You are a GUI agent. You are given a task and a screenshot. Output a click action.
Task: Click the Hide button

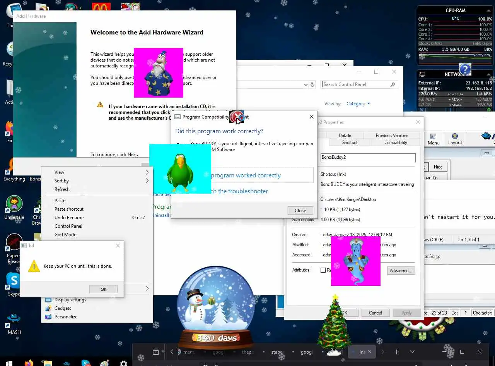[x=438, y=167]
